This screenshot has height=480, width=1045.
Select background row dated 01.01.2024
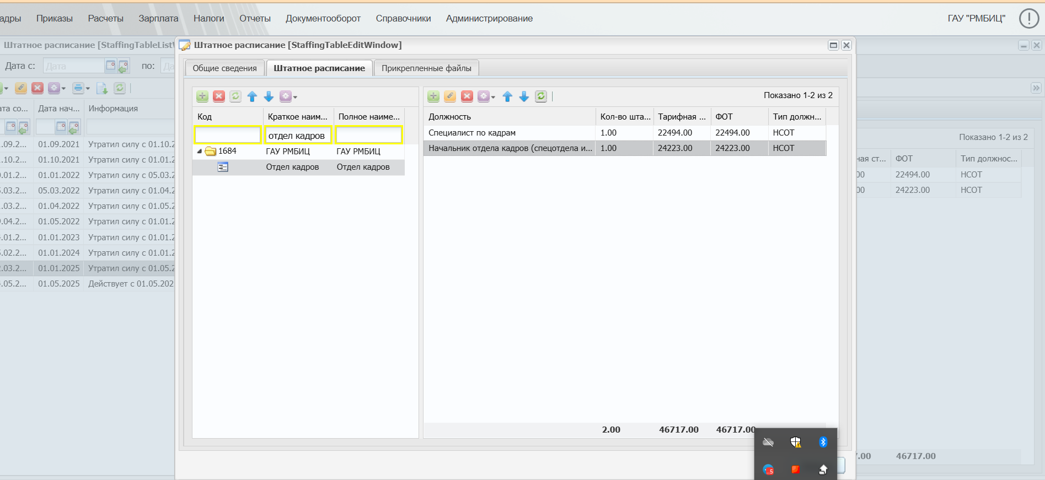pyautogui.click(x=87, y=253)
